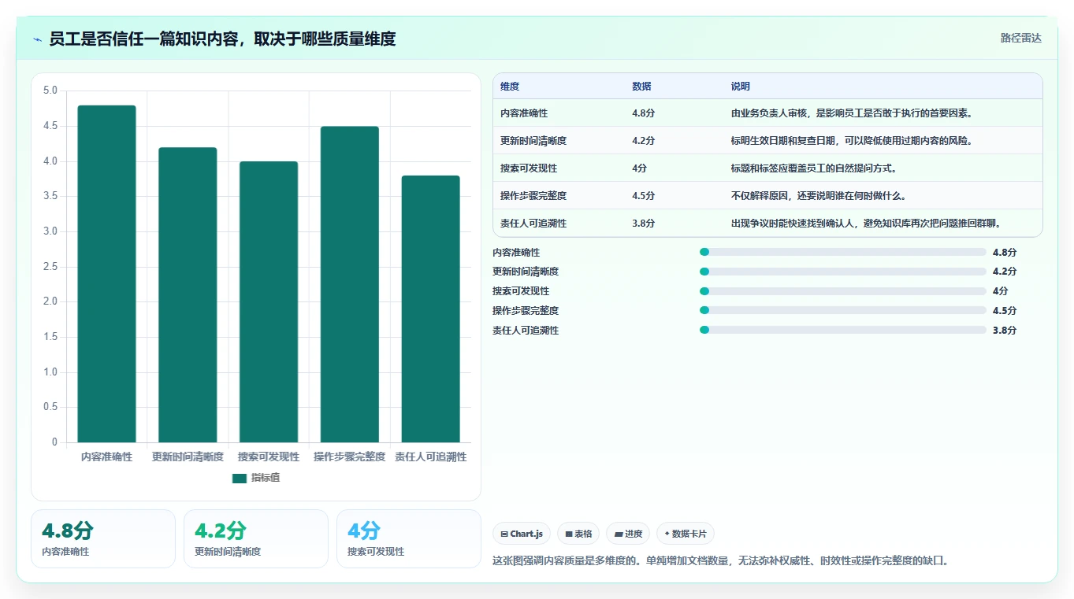Screen dimensions: 1074x599
Task: Click the Chart.js tag button
Action: [522, 534]
